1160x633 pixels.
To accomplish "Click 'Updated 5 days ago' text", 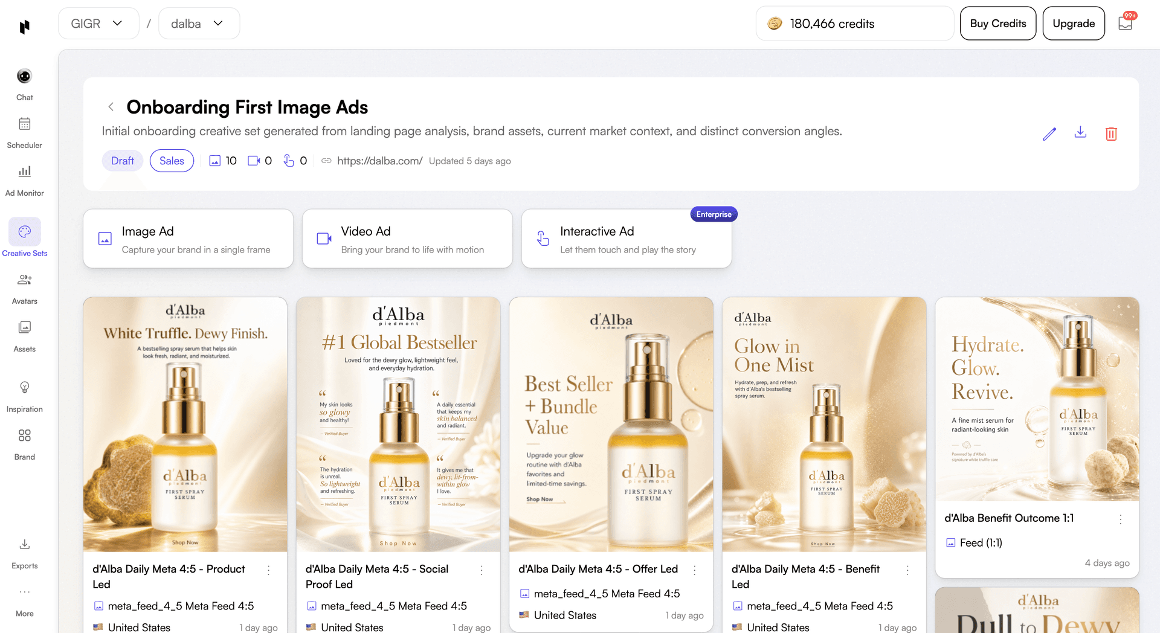I will (x=470, y=161).
